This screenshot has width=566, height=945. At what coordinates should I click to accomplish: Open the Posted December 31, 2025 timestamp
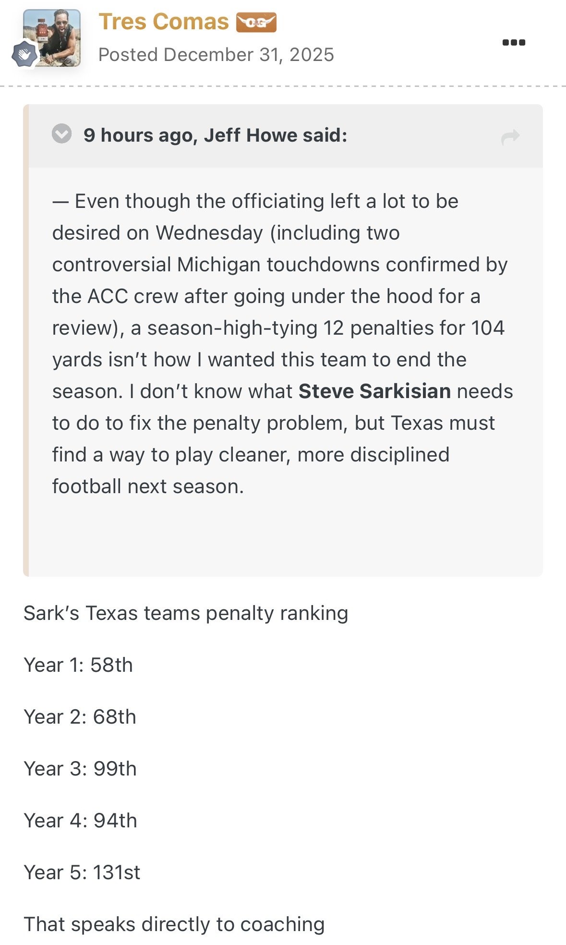[x=216, y=55]
